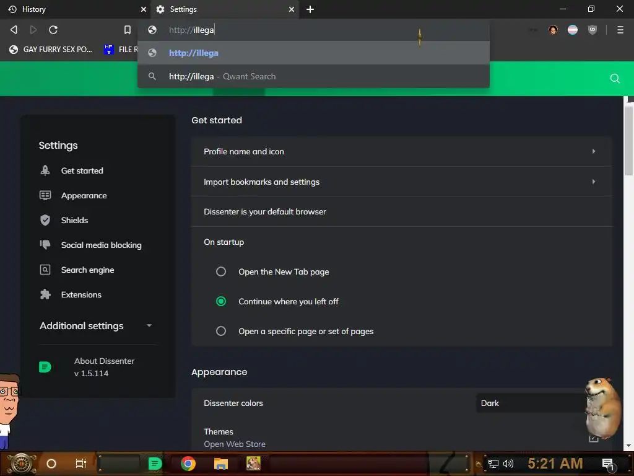Viewport: 634px width, 476px height.
Task: Open File Explorer from the taskbar
Action: coord(221,464)
